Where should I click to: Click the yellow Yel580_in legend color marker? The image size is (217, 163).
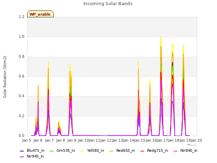pyautogui.click(x=82, y=151)
